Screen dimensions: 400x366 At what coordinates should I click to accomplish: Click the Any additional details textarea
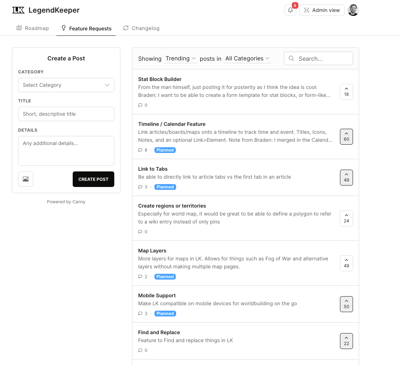pyautogui.click(x=66, y=151)
